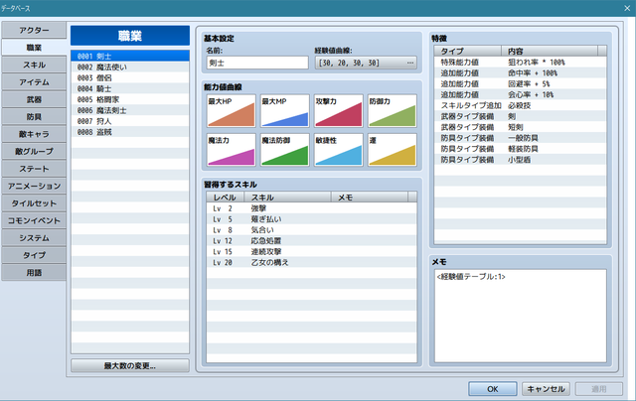The width and height of the screenshot is (636, 401).
Task: Click the 名前 input field
Action: pos(257,63)
